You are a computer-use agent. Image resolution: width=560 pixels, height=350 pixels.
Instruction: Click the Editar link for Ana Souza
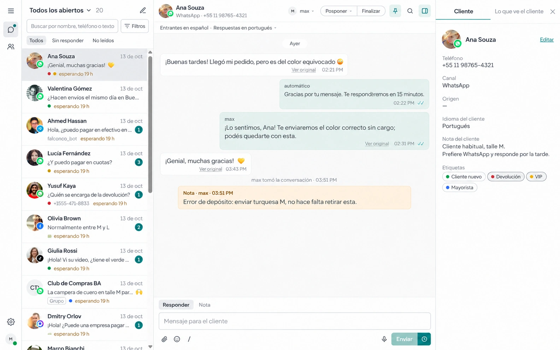547,40
